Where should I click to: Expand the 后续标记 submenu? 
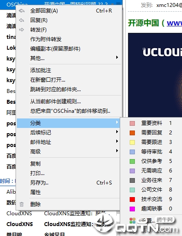(68, 132)
